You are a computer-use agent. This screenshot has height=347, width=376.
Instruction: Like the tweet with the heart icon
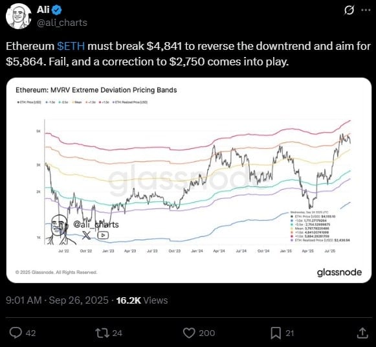(x=189, y=333)
